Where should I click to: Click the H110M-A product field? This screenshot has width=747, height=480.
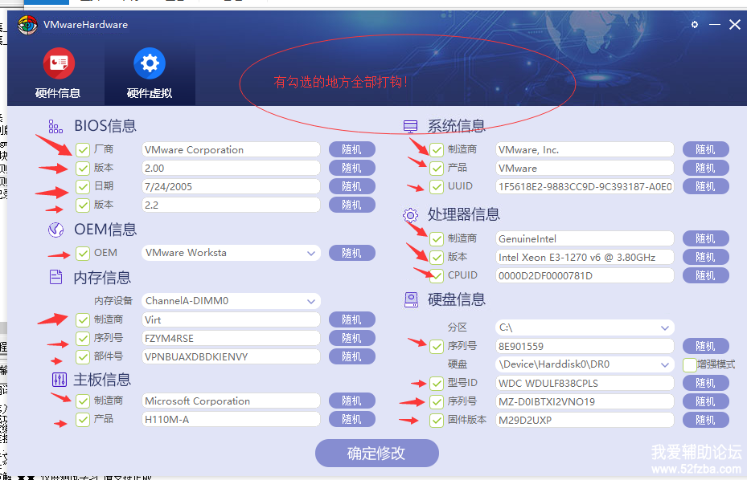point(231,420)
